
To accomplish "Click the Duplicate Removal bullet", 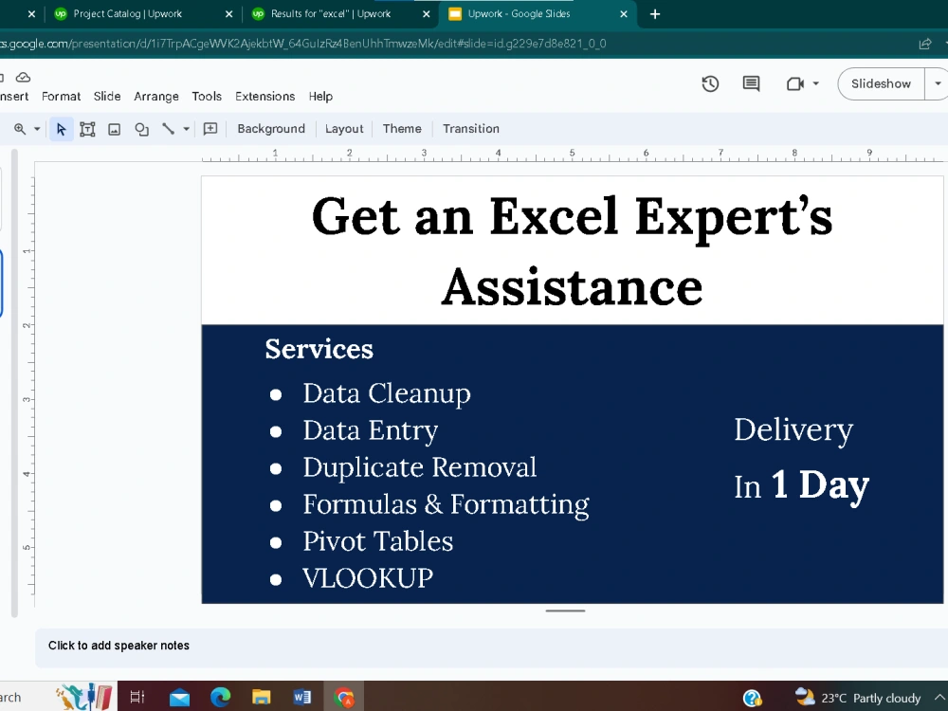I will click(x=420, y=467).
